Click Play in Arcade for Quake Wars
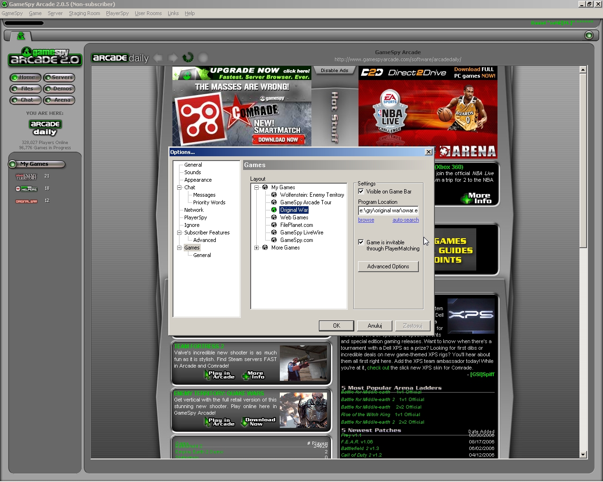This screenshot has height=482, width=603. (220, 422)
